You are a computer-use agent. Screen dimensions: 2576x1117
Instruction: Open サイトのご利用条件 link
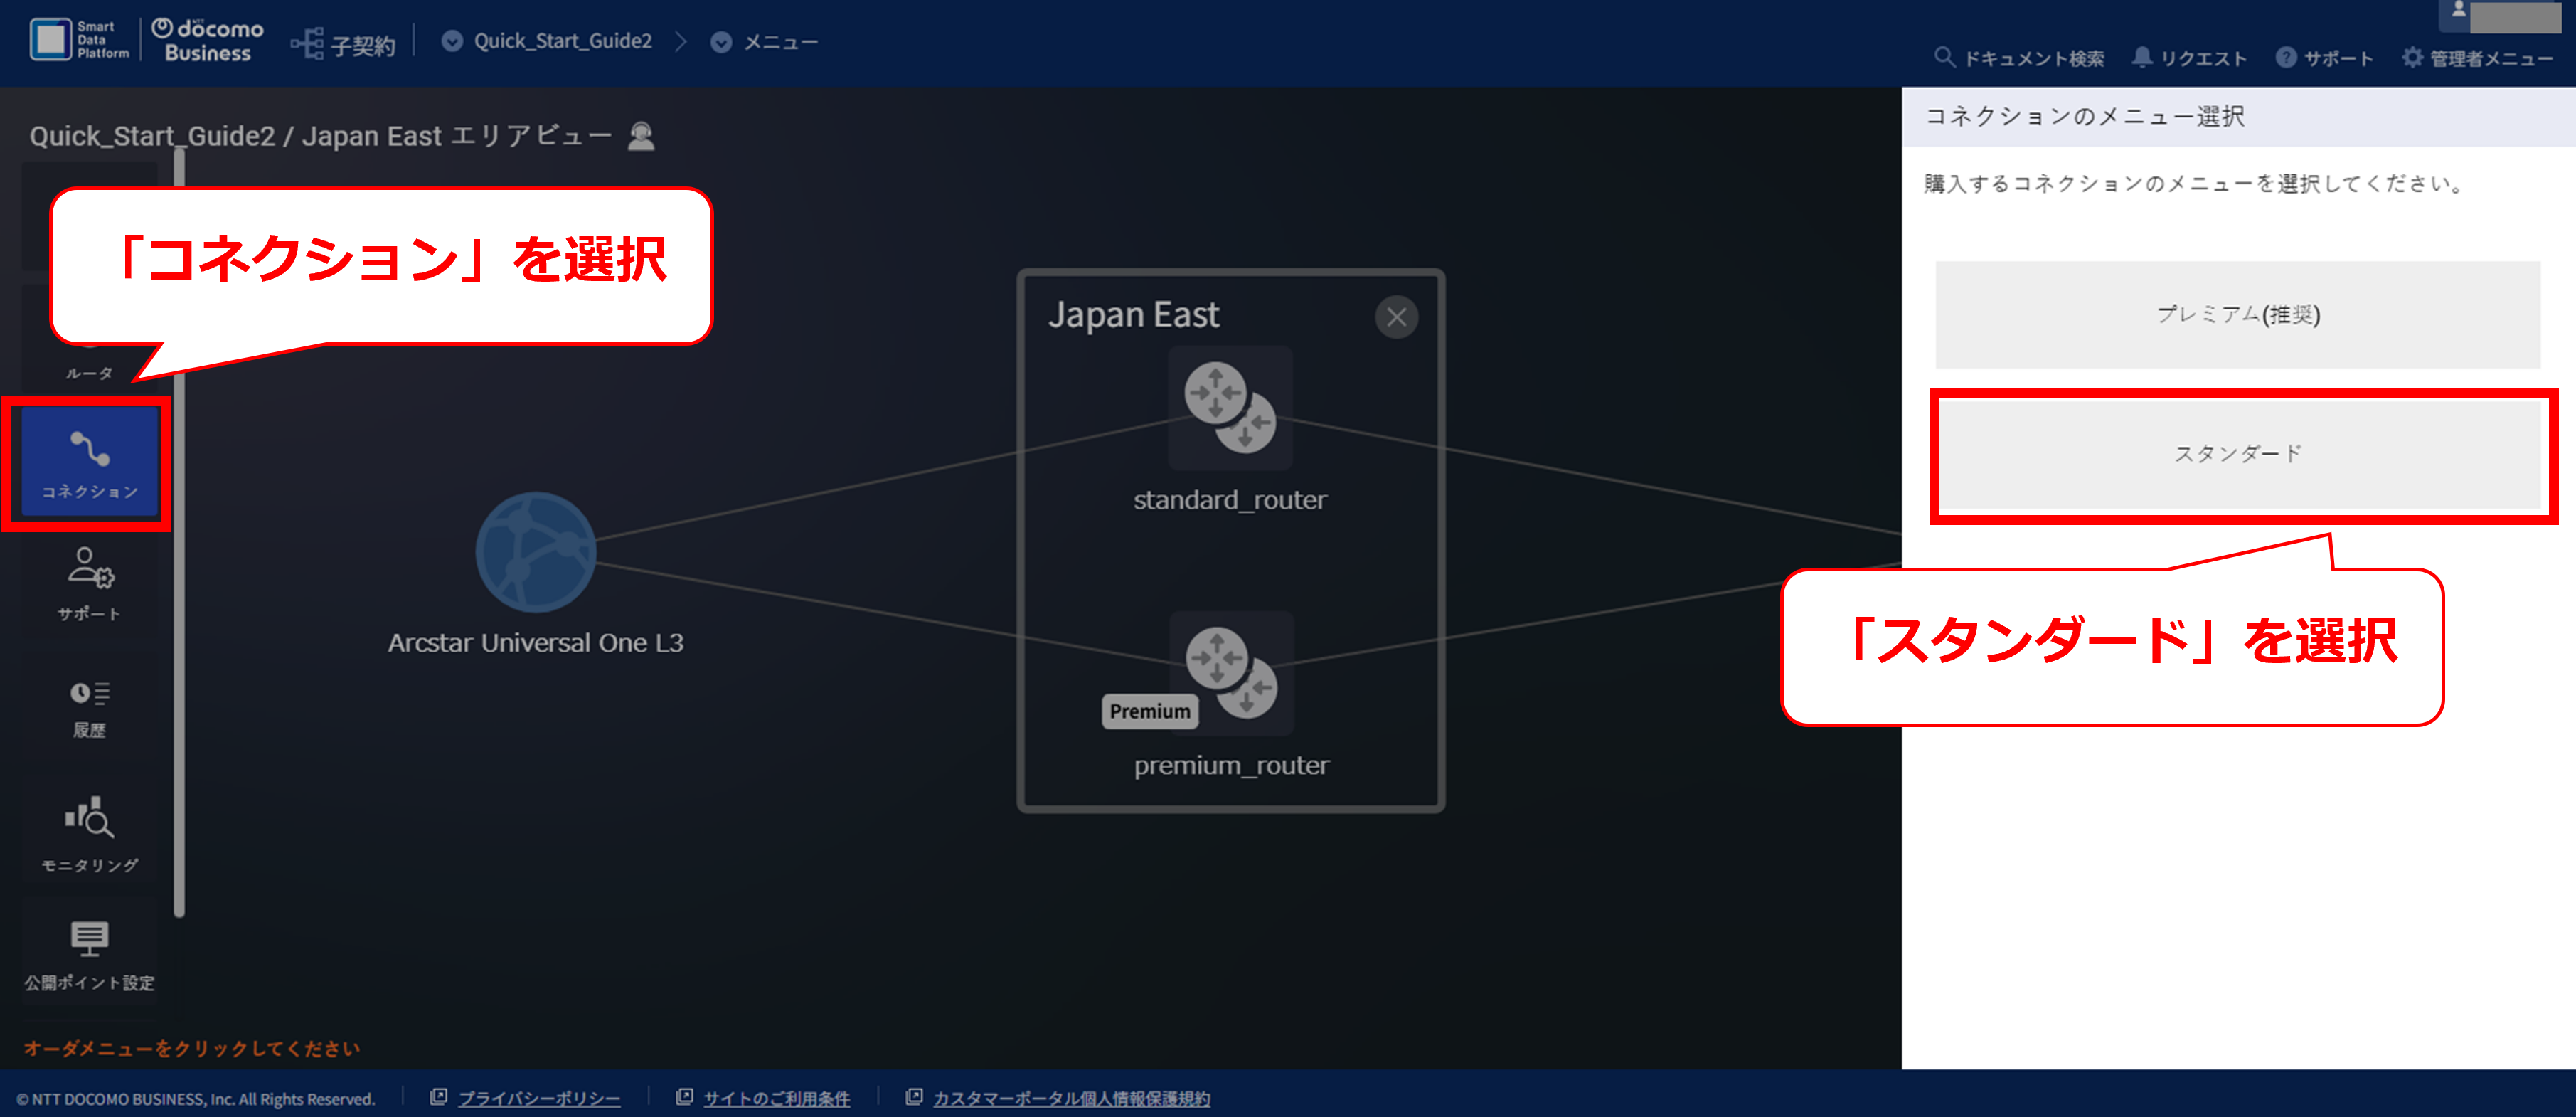tap(776, 1098)
